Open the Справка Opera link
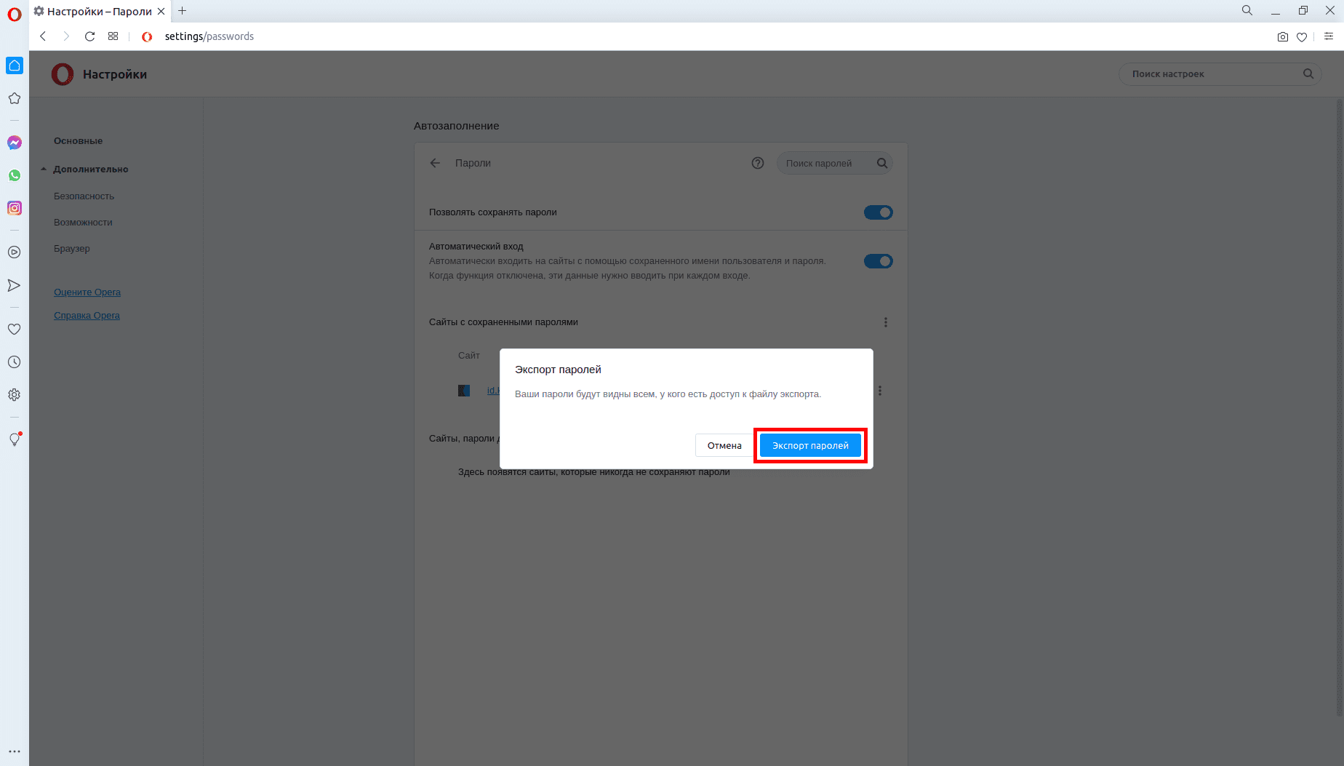Image resolution: width=1344 pixels, height=766 pixels. (x=87, y=316)
